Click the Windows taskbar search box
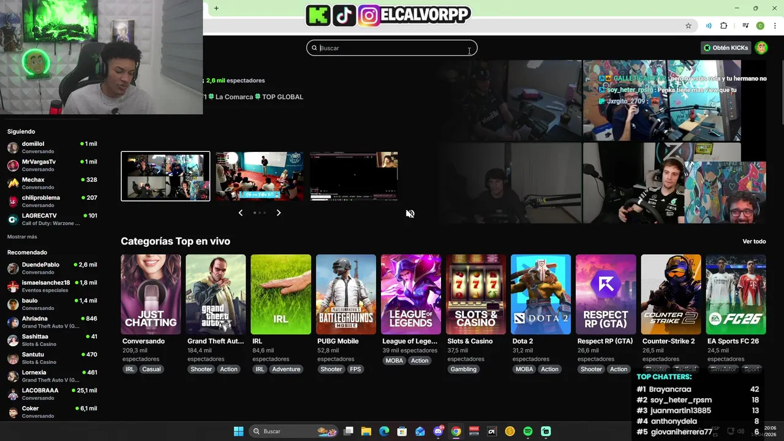The width and height of the screenshot is (784, 441). (295, 431)
